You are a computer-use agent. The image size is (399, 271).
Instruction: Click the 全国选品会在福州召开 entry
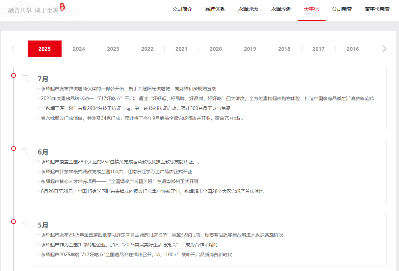137,255
